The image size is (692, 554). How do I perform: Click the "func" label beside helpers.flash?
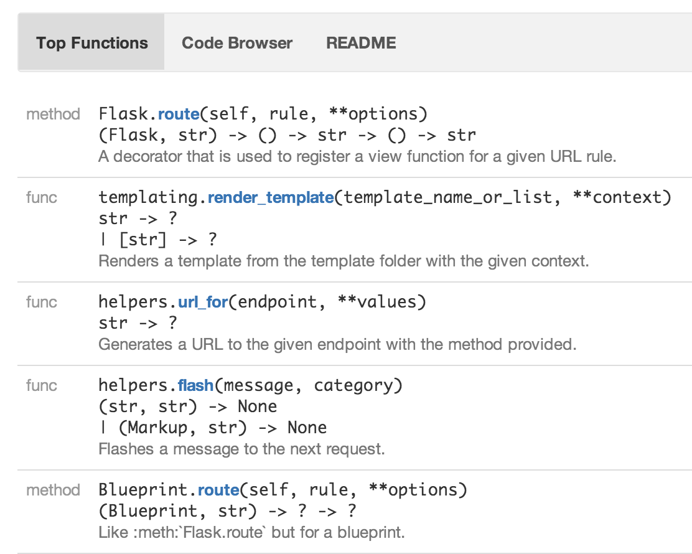click(x=42, y=385)
